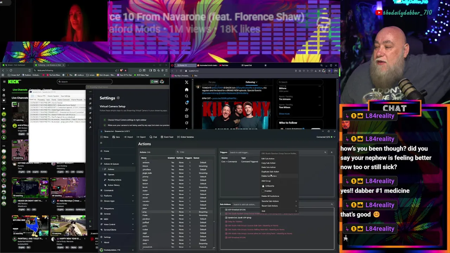This screenshot has width=450, height=253.
Task: Click Save in Streamer.bot toolbar
Action: pyautogui.click(x=116, y=137)
